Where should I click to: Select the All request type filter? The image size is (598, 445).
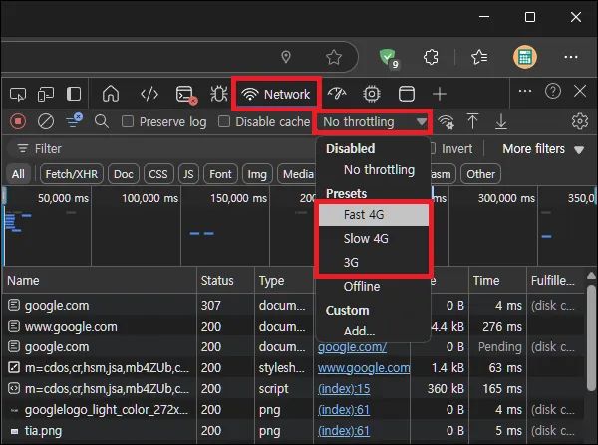18,174
